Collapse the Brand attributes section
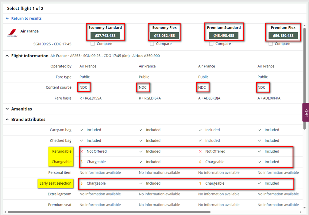Image resolution: width=309 pixels, height=215 pixels. click(7, 120)
